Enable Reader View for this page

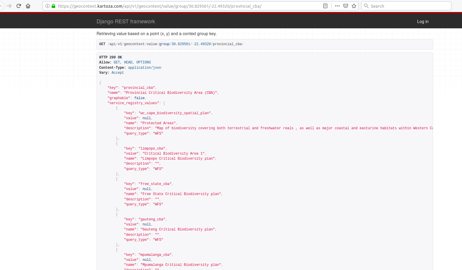pyautogui.click(x=325, y=6)
